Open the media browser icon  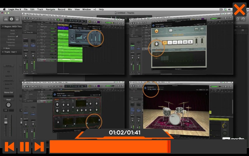point(243,19)
